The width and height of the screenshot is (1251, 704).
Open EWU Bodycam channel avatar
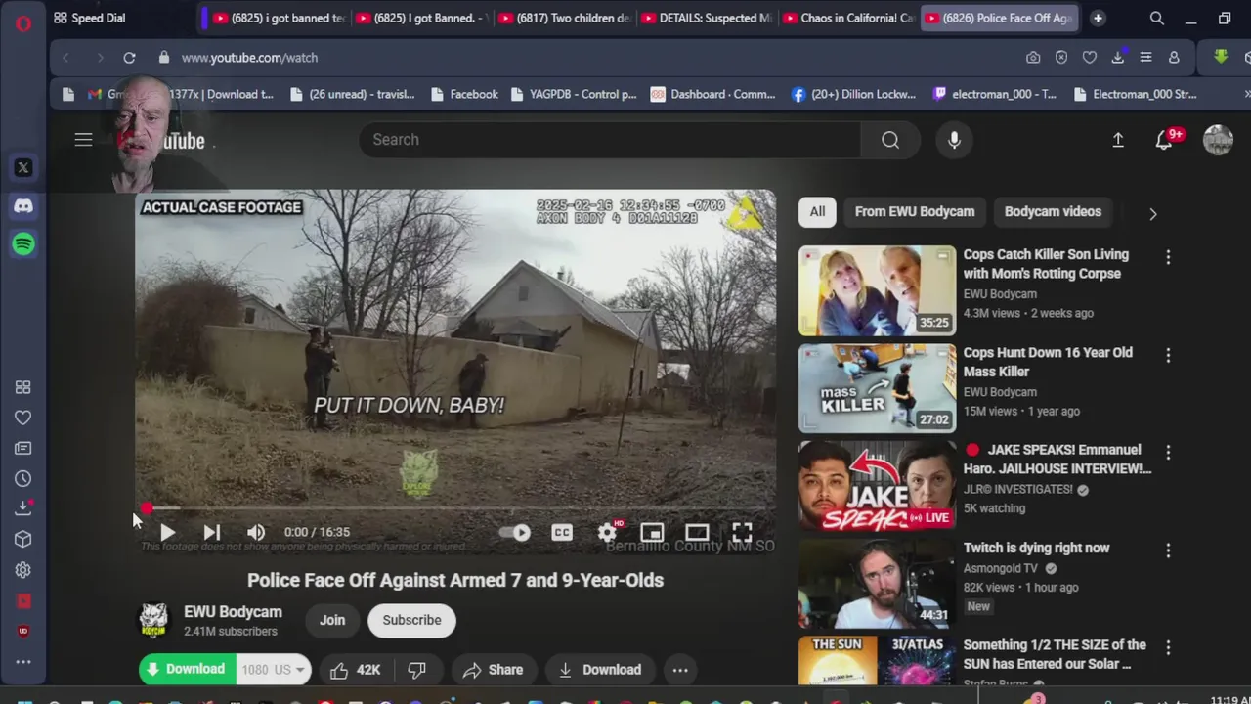click(x=153, y=621)
